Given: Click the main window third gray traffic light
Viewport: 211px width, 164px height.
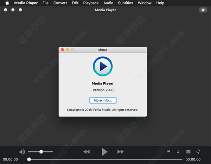Looking at the screenshot, I should [20, 10].
